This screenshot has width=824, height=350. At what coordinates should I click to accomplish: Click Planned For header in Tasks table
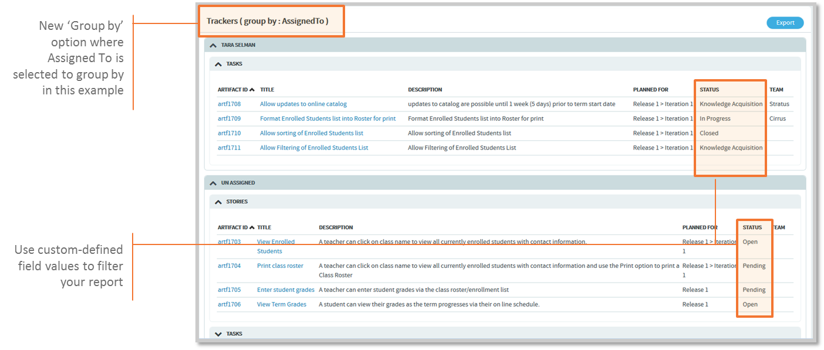point(650,90)
